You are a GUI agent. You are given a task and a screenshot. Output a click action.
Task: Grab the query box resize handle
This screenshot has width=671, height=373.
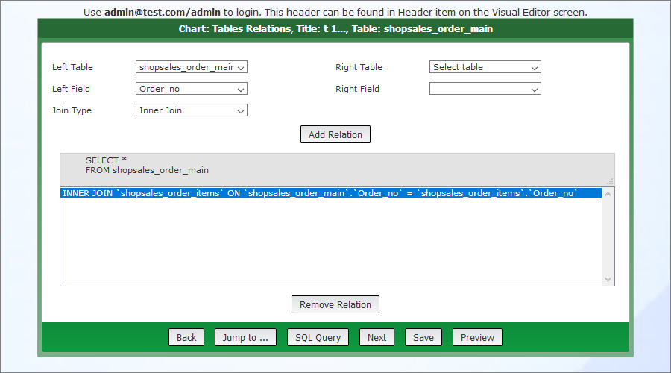click(x=610, y=181)
